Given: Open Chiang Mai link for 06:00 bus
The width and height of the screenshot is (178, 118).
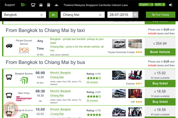Looking at the screenshot, I should pos(57,77).
